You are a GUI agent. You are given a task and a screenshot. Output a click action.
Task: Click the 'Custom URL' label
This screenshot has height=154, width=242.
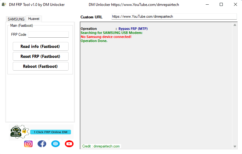(92, 17)
